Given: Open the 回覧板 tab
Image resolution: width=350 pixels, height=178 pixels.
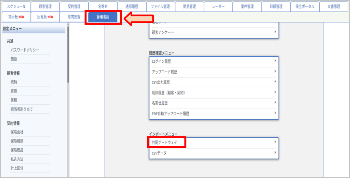Looking at the screenshot, I should coord(45,17).
